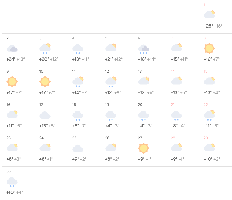Screen dimensions: 232x200
Task: Select the rain cloud icon on day 30
Action: pos(12,182)
